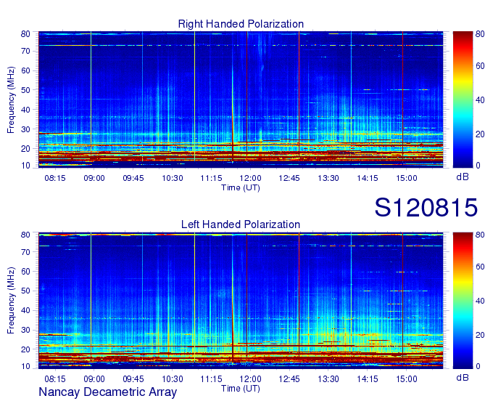Click the 10 MHz tick on the Right Handed plot
This screenshot has width=493, height=401.
(25, 166)
